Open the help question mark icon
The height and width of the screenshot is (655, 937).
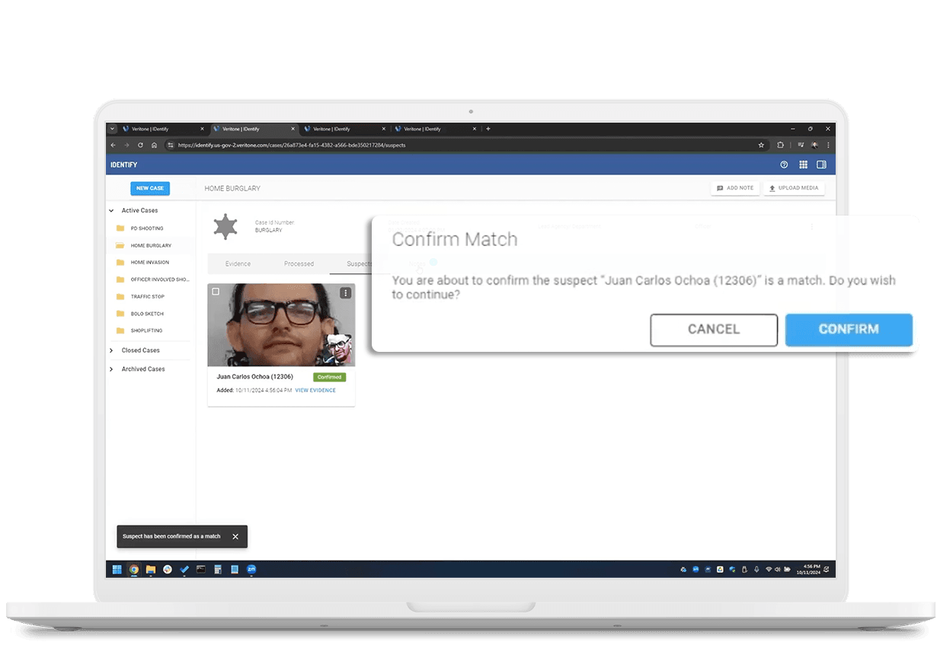tap(784, 165)
